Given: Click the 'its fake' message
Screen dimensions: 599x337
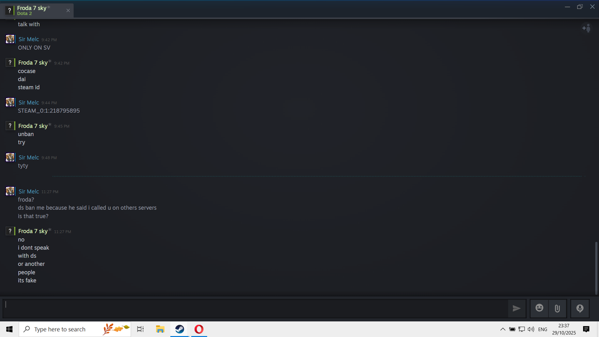Looking at the screenshot, I should pos(27,280).
